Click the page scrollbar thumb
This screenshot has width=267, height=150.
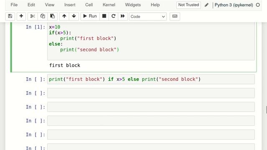pos(266,110)
